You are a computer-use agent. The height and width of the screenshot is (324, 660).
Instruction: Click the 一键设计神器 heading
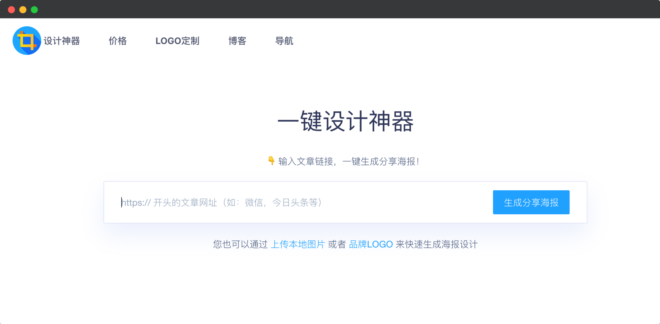(345, 121)
